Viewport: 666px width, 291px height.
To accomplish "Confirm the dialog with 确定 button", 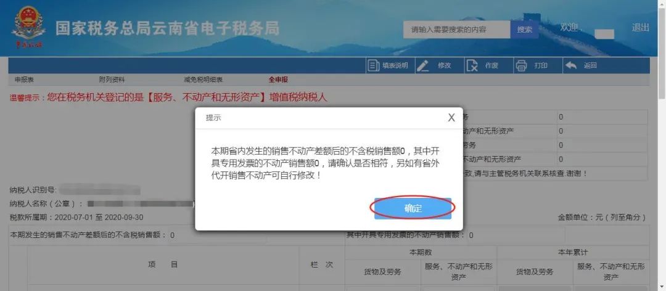I will tap(413, 208).
